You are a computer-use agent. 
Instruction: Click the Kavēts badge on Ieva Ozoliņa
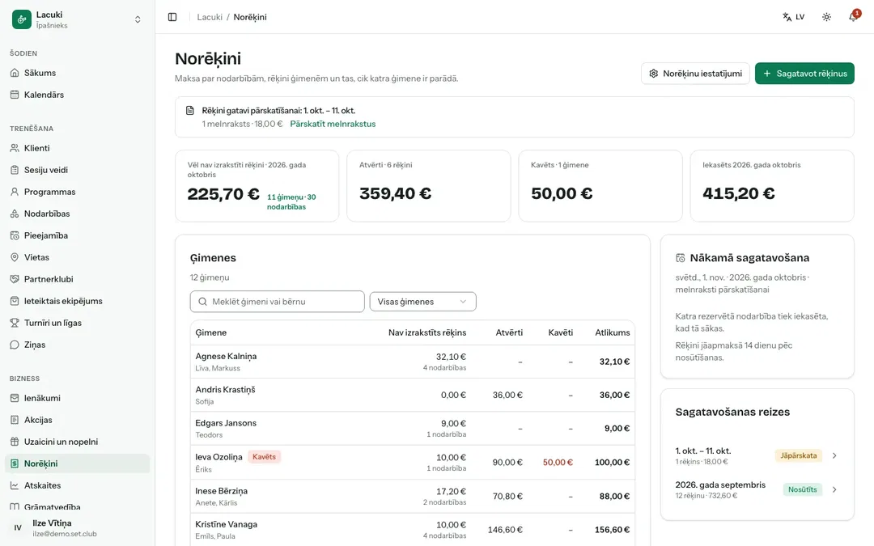(264, 457)
